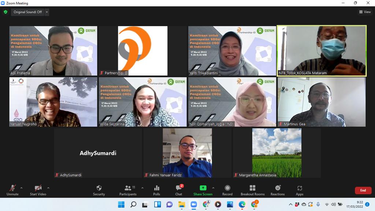Toggle Original Sound setting
Image resolution: width=375 pixels, height=211 pixels.
pos(27,12)
